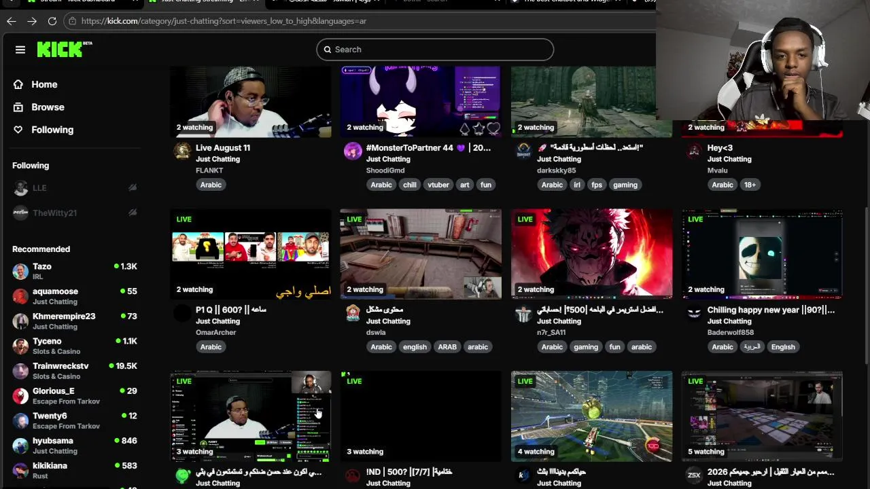Open the stream thumbnail with 5 watching
Image resolution: width=870 pixels, height=489 pixels.
pyautogui.click(x=762, y=416)
